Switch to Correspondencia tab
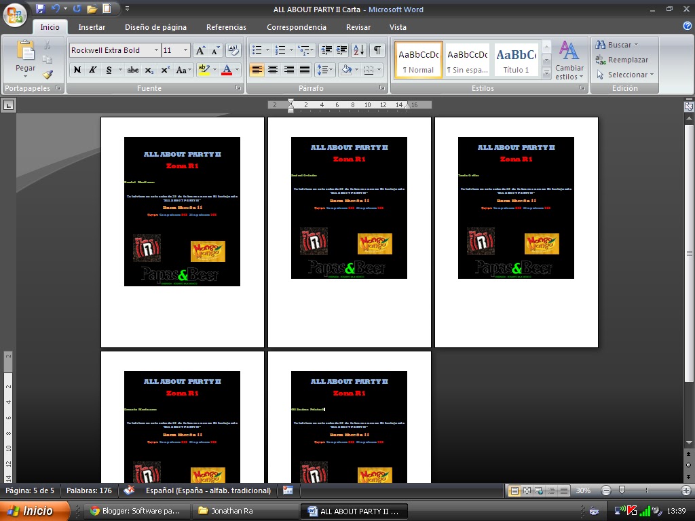Viewport: 695px width, 521px height. tap(297, 27)
